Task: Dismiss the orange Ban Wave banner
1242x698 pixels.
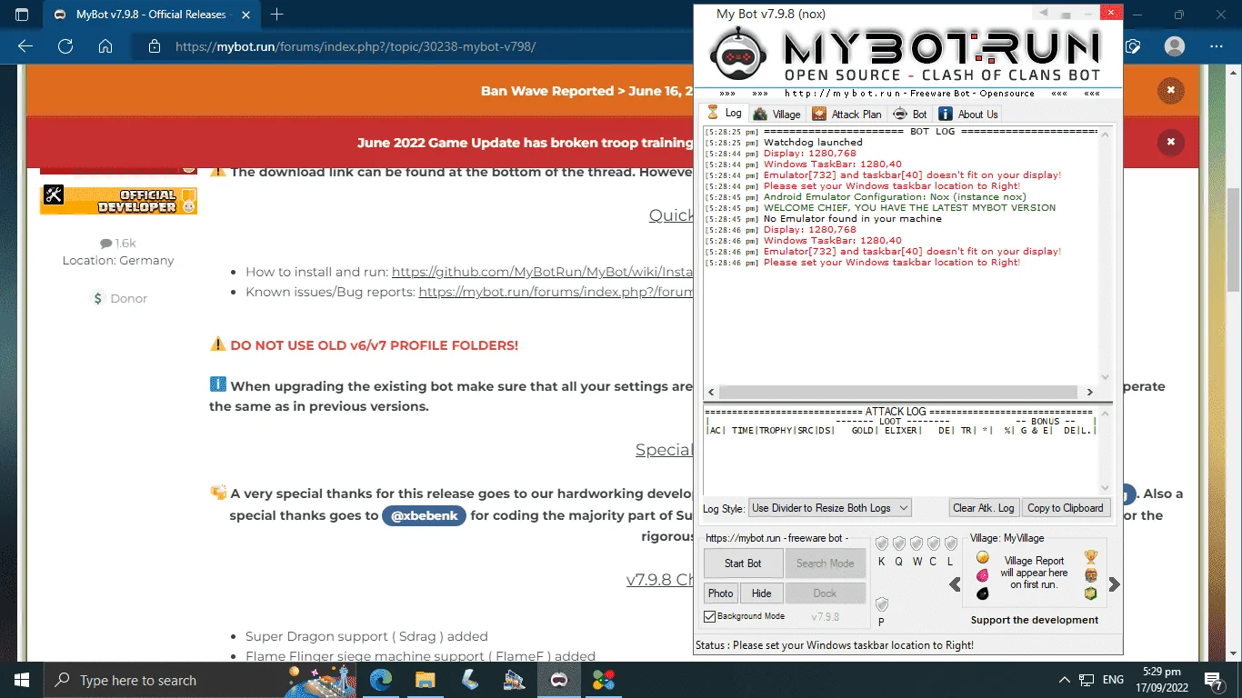Action: pos(1170,91)
